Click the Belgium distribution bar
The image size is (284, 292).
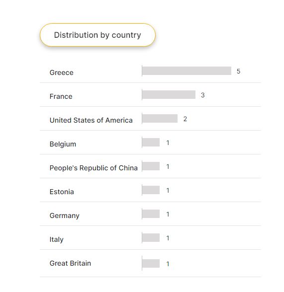coord(151,142)
